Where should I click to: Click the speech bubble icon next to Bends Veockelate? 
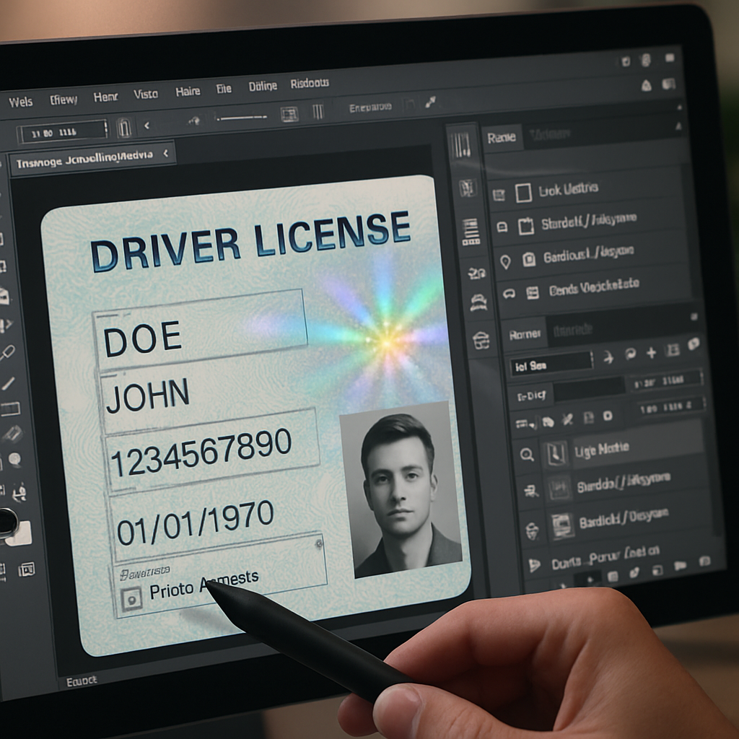[x=508, y=294]
